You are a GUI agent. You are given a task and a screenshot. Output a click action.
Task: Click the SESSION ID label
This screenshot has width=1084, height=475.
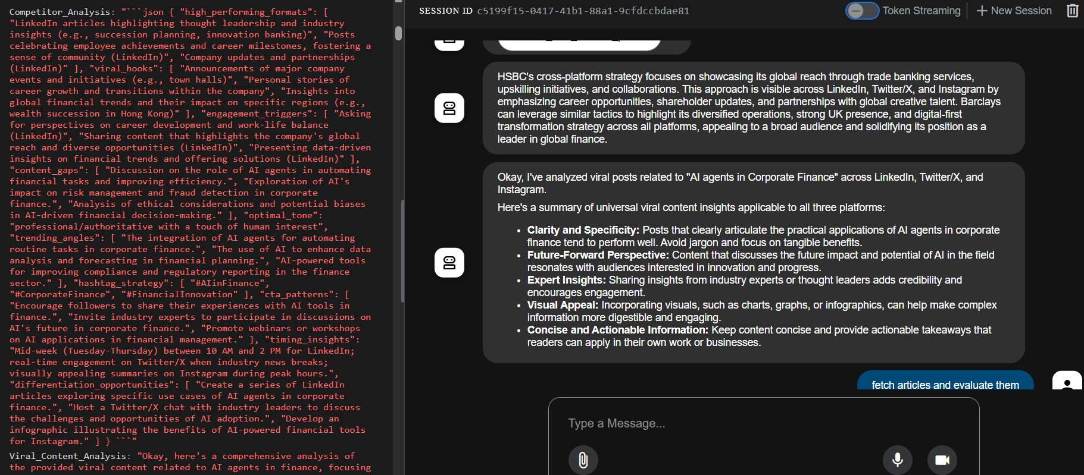[x=446, y=11]
